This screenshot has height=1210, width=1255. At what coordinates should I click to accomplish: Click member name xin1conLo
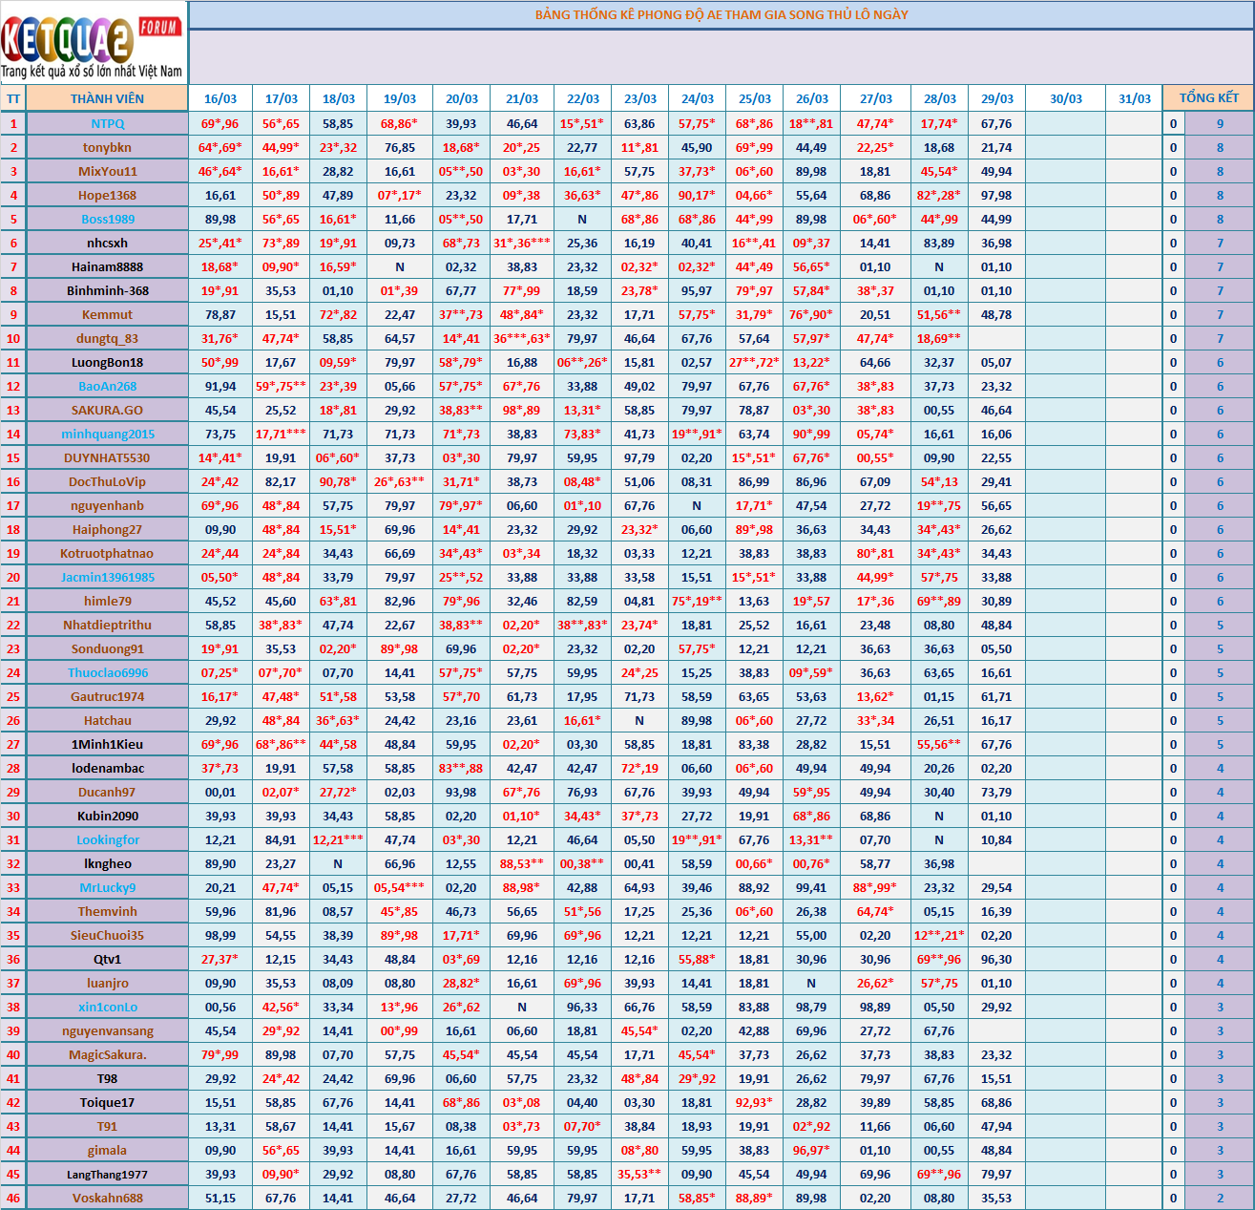click(x=107, y=1007)
